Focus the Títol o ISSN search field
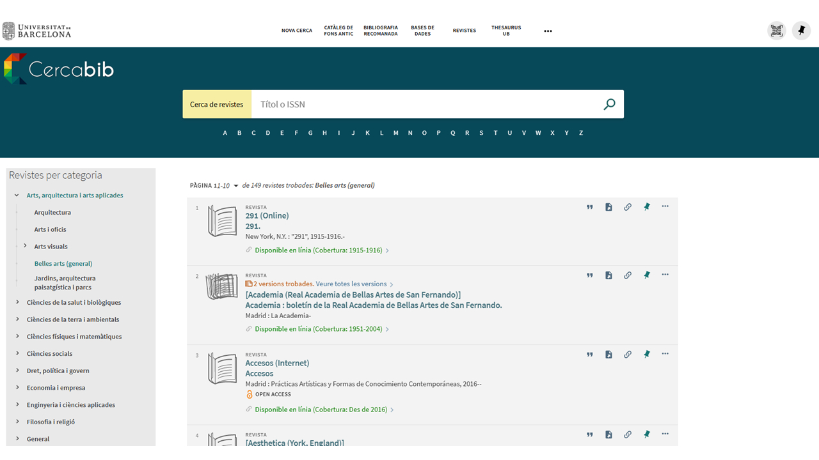Image resolution: width=819 pixels, height=460 pixels. 422,104
